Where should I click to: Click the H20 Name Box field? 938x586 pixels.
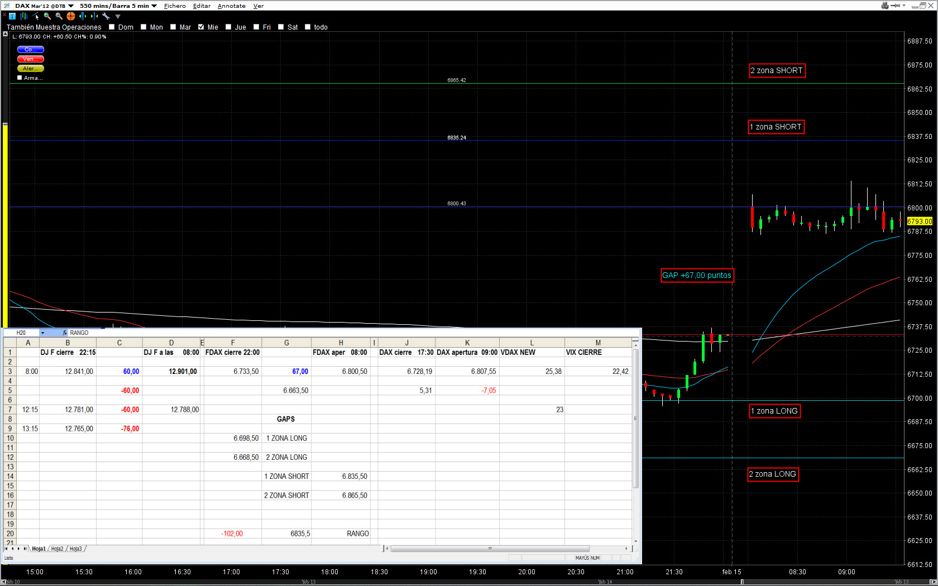click(21, 333)
